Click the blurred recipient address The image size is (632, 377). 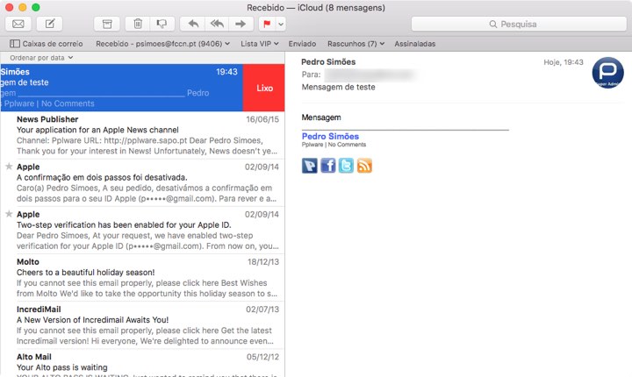(370, 75)
